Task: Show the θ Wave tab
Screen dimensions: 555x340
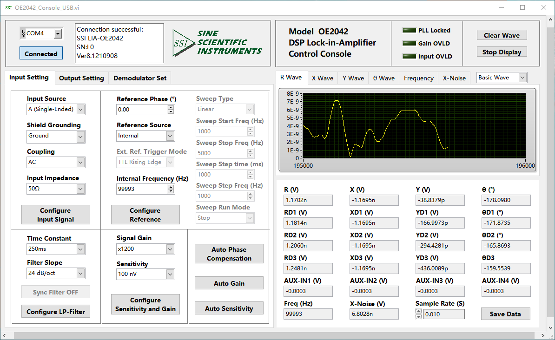Action: tap(383, 78)
